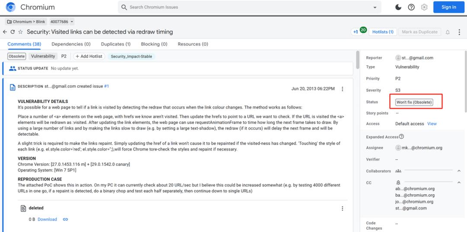Image resolution: width=467 pixels, height=232 pixels.
Task: Open the settings gear icon
Action: (424, 7)
